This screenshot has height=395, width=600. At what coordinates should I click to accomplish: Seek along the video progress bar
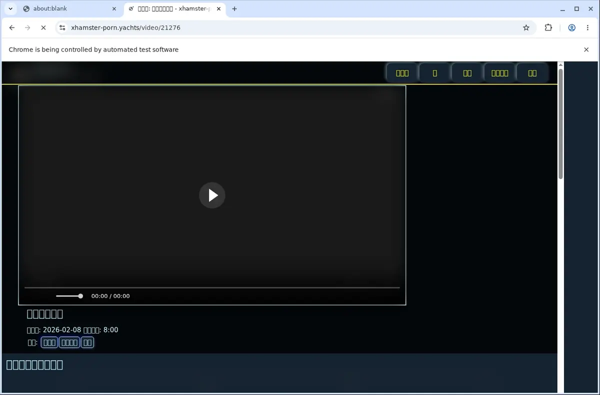point(212,287)
